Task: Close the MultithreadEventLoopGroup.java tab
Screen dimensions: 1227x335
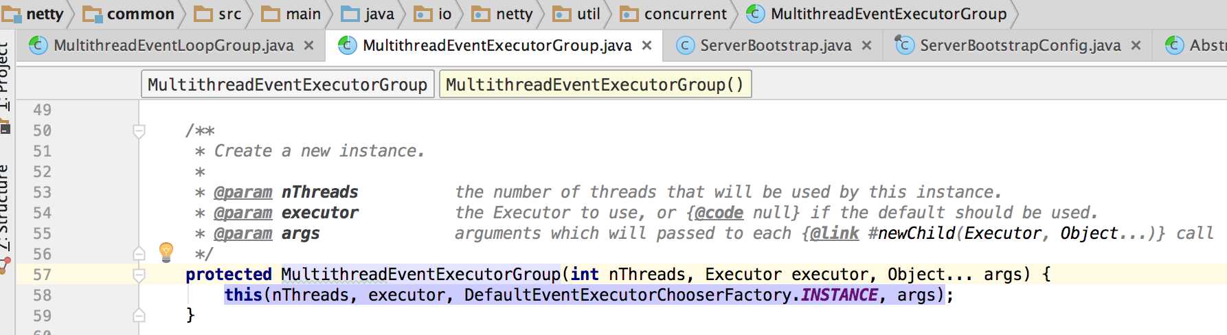Action: [309, 45]
